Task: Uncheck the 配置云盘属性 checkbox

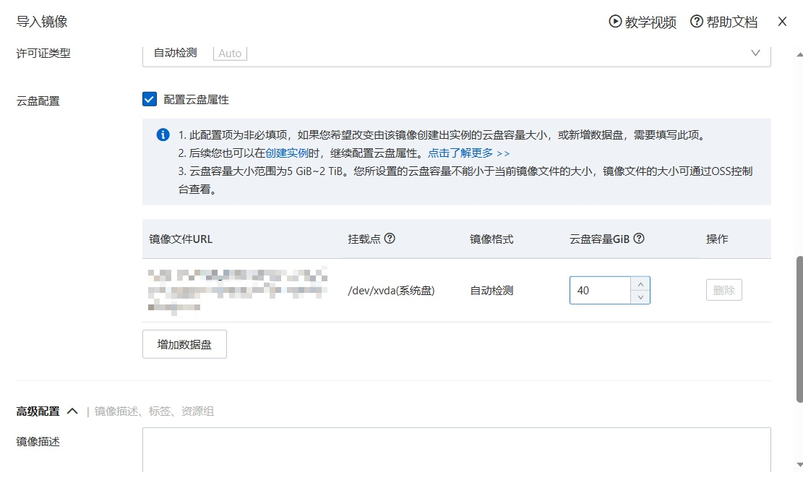Action: point(150,100)
